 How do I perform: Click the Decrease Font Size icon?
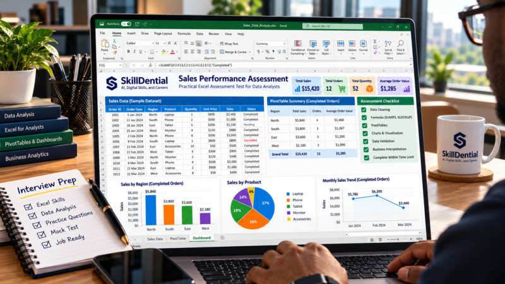[175, 43]
